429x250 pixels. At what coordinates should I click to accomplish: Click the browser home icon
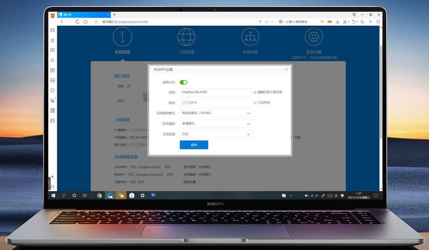click(85, 22)
